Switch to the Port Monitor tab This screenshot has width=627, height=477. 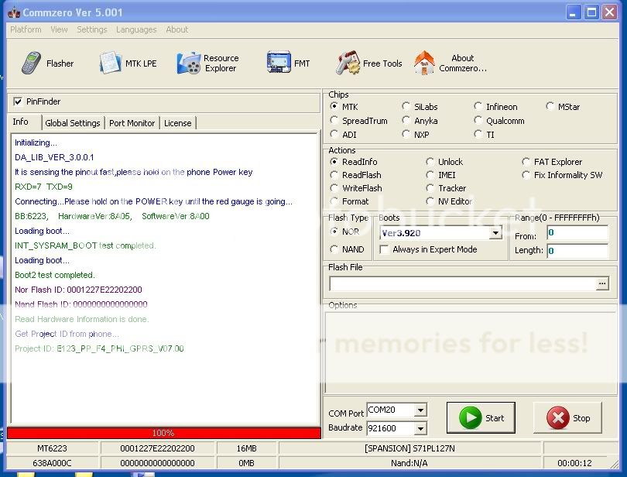pos(132,123)
